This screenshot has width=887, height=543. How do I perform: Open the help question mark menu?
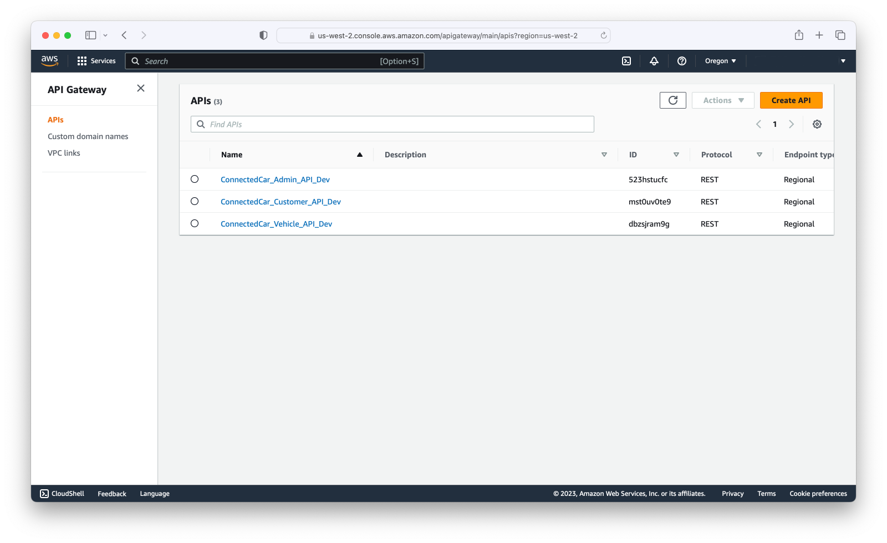(682, 61)
